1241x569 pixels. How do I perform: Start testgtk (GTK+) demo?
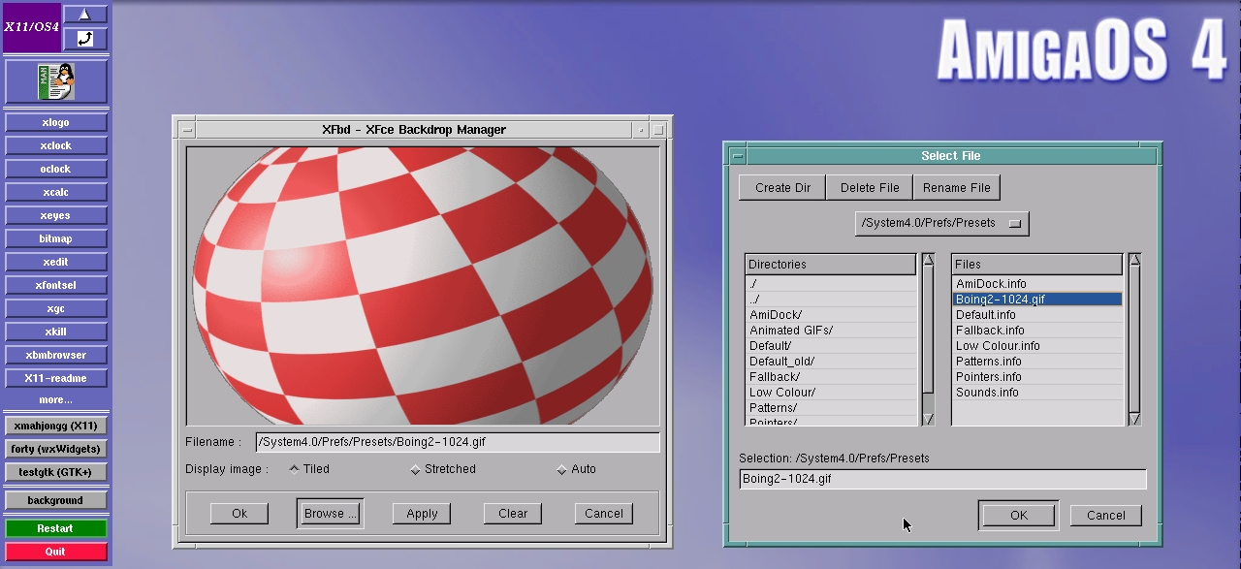click(x=55, y=473)
